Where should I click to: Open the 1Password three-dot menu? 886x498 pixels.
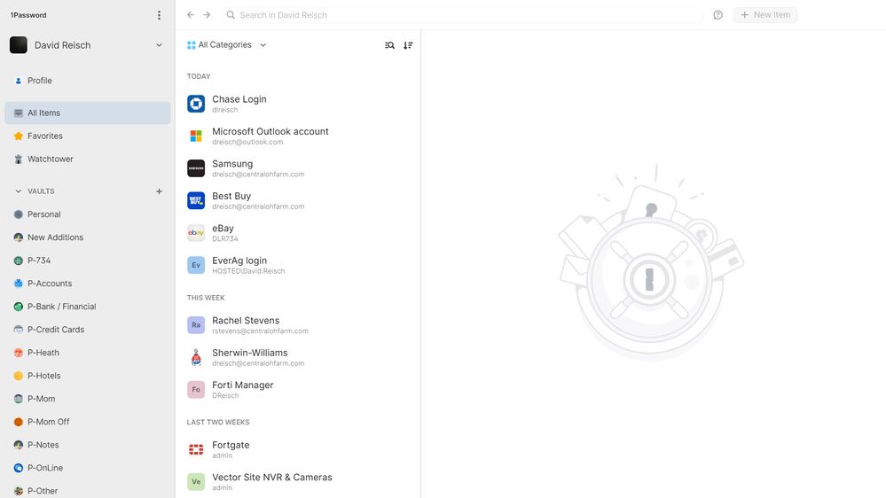[x=159, y=15]
